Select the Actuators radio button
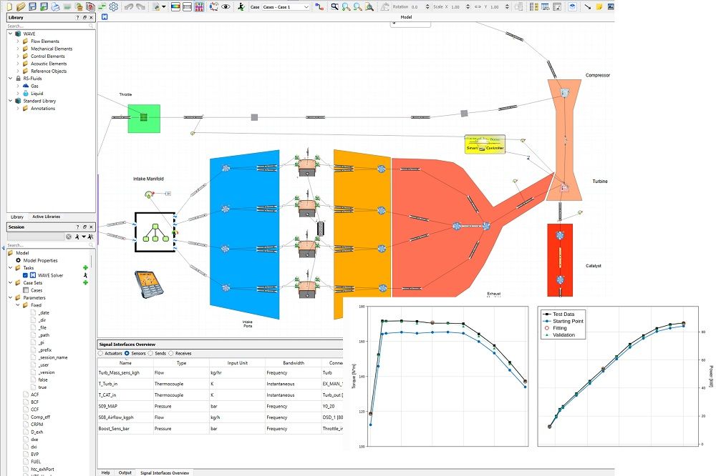Viewport: 716px width, 476px height. pos(101,353)
